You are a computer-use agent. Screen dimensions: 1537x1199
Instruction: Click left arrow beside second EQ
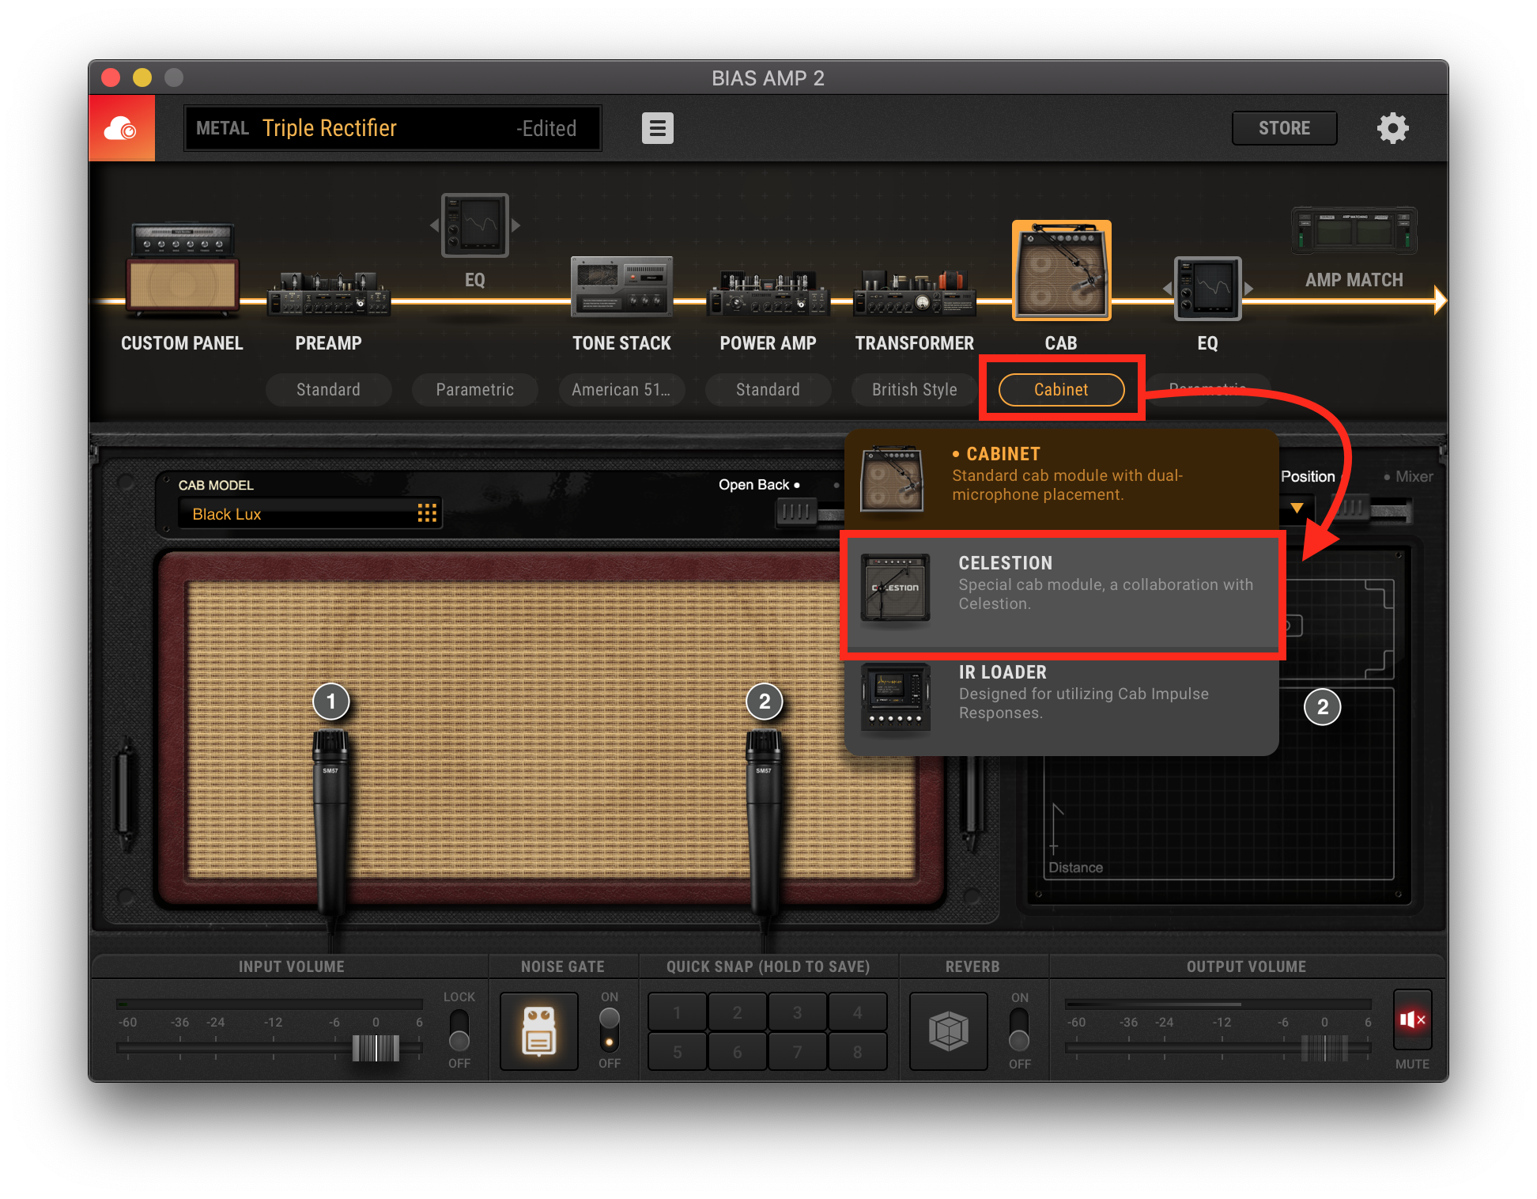pyautogui.click(x=1167, y=289)
